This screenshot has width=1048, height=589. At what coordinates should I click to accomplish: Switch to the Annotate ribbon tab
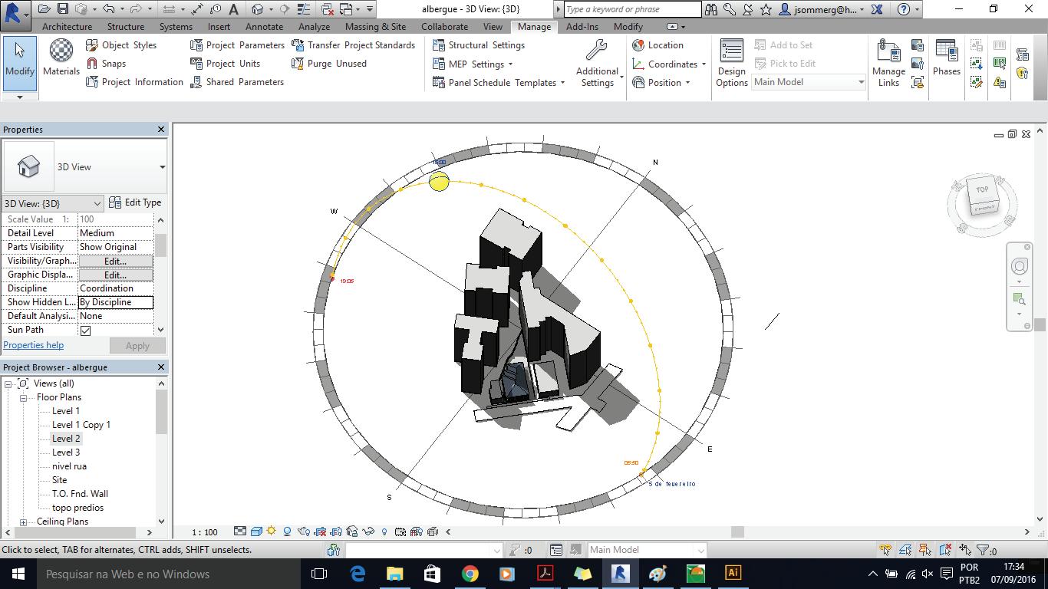pyautogui.click(x=264, y=26)
